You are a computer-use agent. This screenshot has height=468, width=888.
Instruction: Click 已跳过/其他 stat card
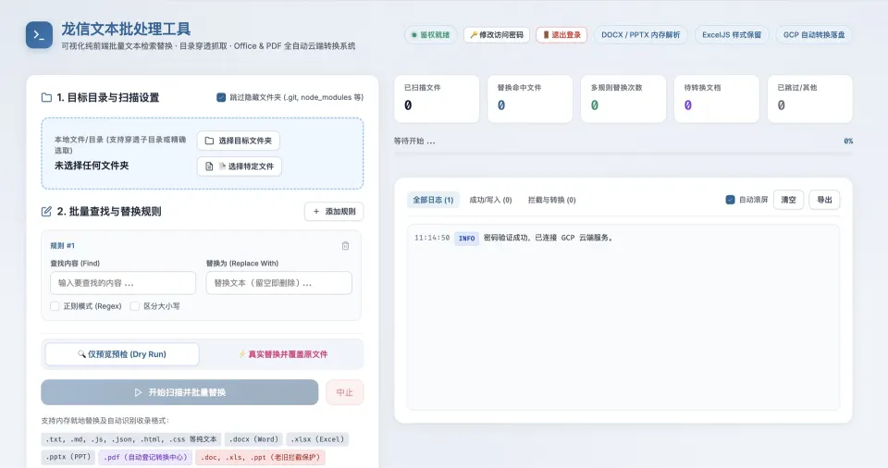[x=810, y=99]
